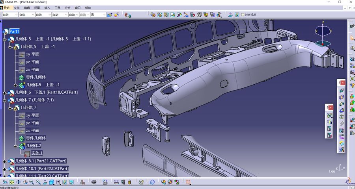Select 实体.1 in the tree
355x189 pixels.
(37, 153)
